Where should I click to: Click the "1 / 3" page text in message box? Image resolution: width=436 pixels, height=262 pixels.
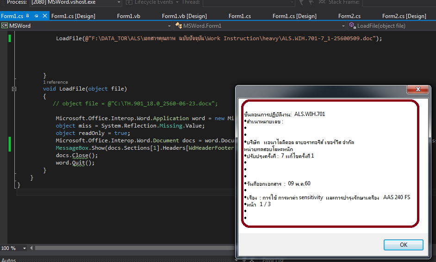[265, 204]
